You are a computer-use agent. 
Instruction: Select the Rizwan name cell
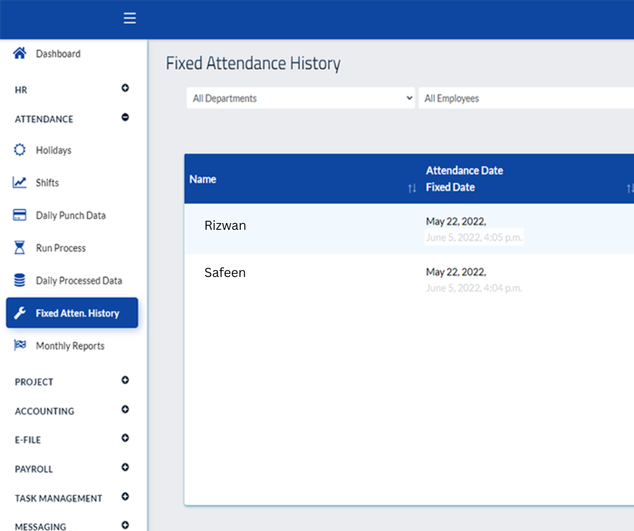[225, 225]
